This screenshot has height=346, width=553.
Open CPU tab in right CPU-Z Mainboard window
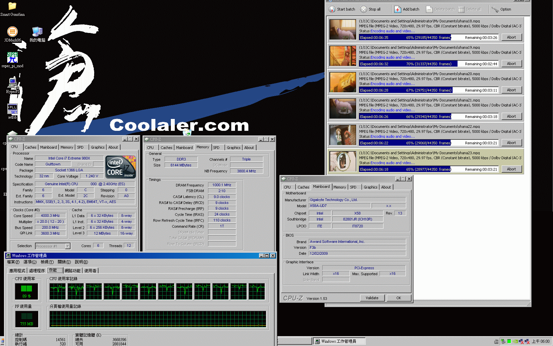pos(287,187)
